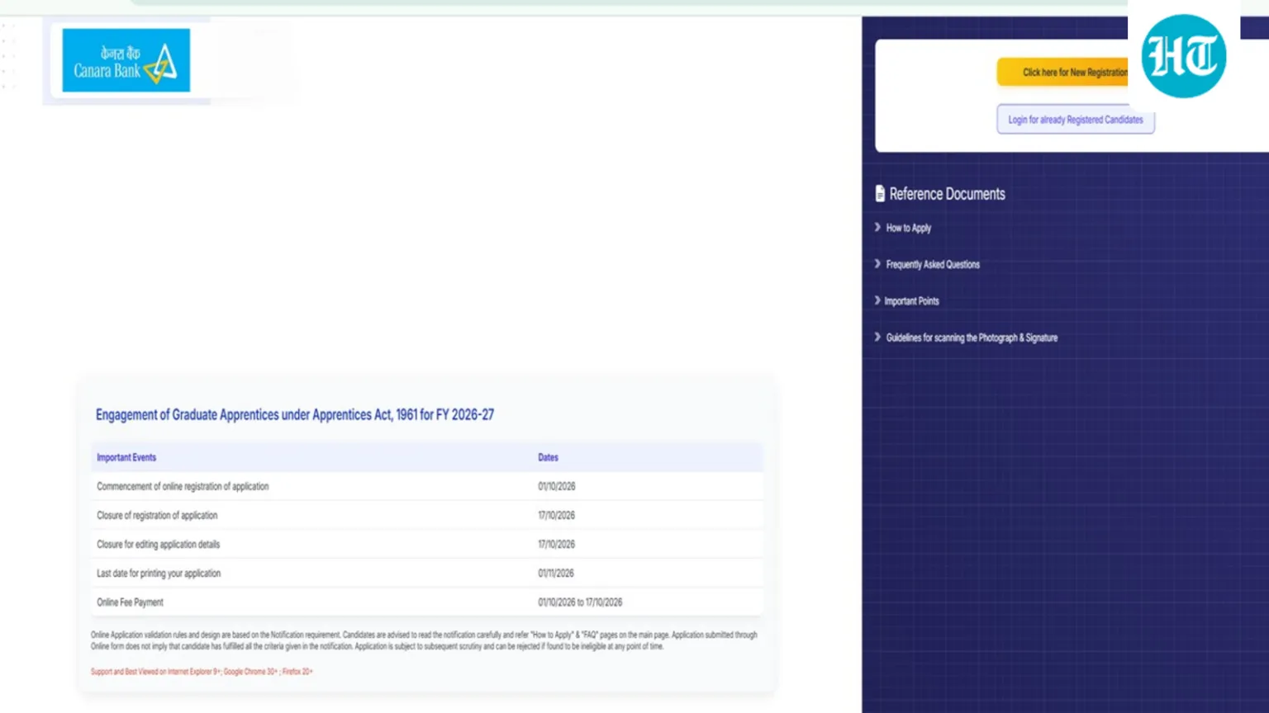Click the date for Closure for editing
The image size is (1269, 713).
[x=557, y=545]
